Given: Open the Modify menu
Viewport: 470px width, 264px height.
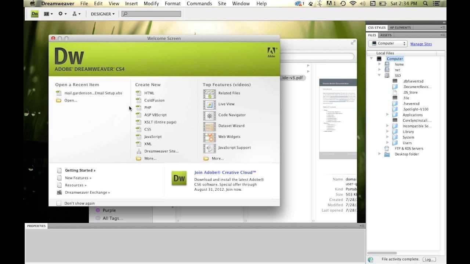Looking at the screenshot, I should [x=151, y=4].
